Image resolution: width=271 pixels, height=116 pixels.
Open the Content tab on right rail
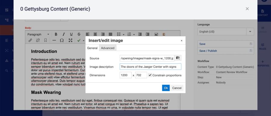[263, 13]
